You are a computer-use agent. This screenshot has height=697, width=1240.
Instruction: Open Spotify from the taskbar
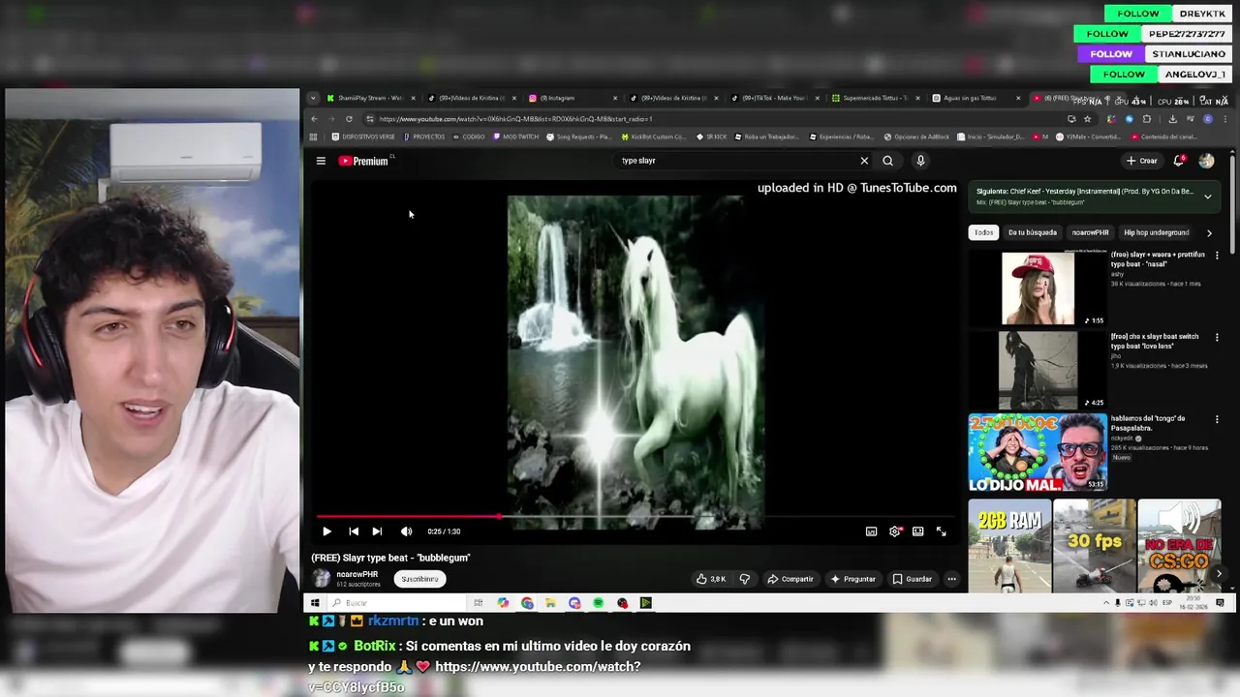click(x=599, y=603)
